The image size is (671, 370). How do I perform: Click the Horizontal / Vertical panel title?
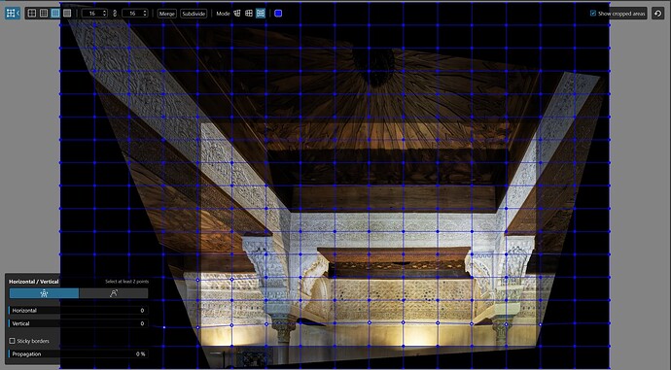[34, 282]
